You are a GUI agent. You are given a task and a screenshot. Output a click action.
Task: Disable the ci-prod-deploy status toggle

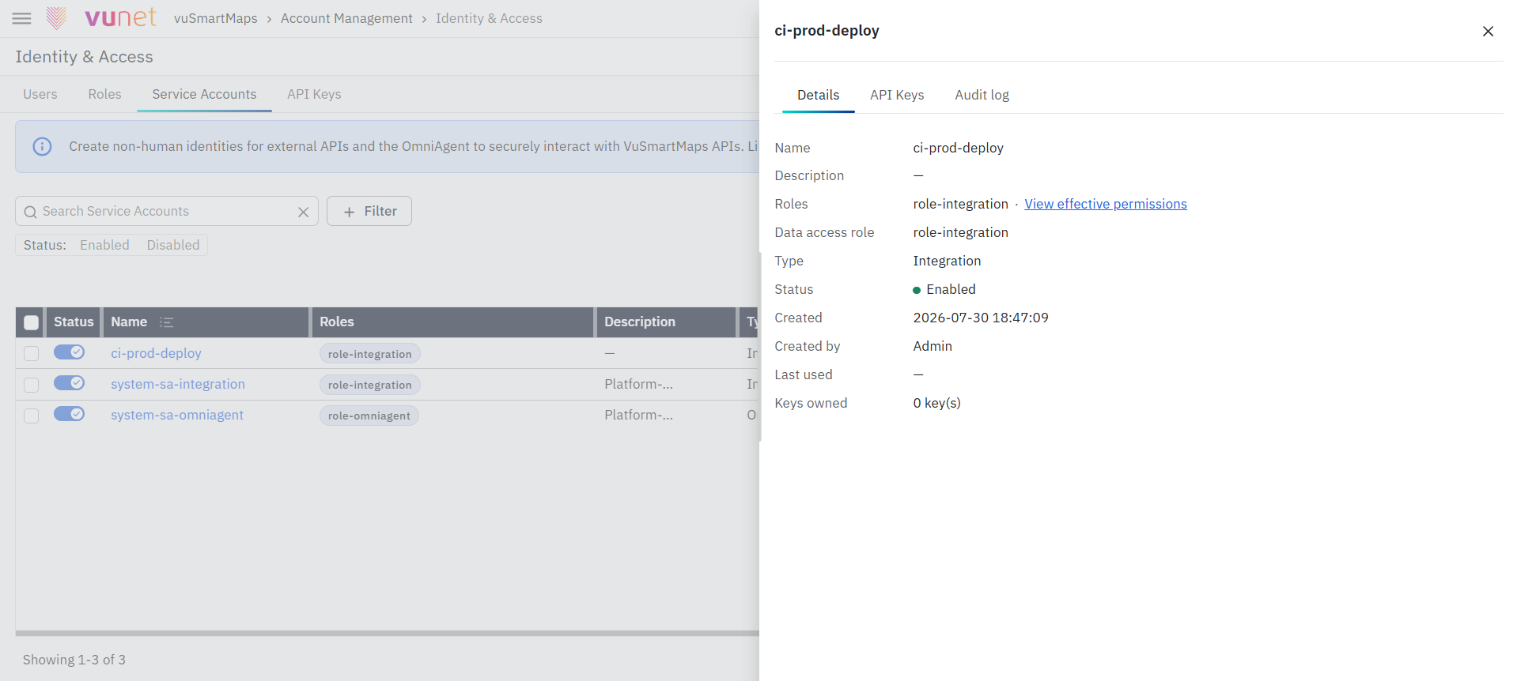pos(70,352)
